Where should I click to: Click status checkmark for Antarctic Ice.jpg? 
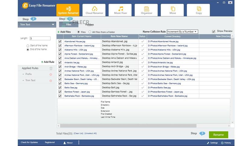142,62
